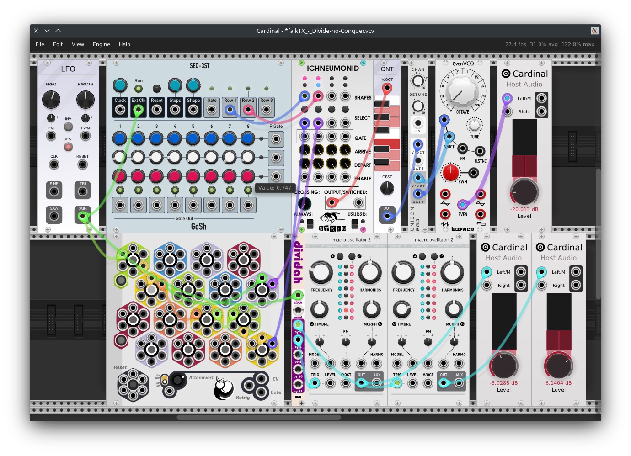The image size is (631, 456).
Task: Click the Attenuvert knob
Action: point(177,380)
